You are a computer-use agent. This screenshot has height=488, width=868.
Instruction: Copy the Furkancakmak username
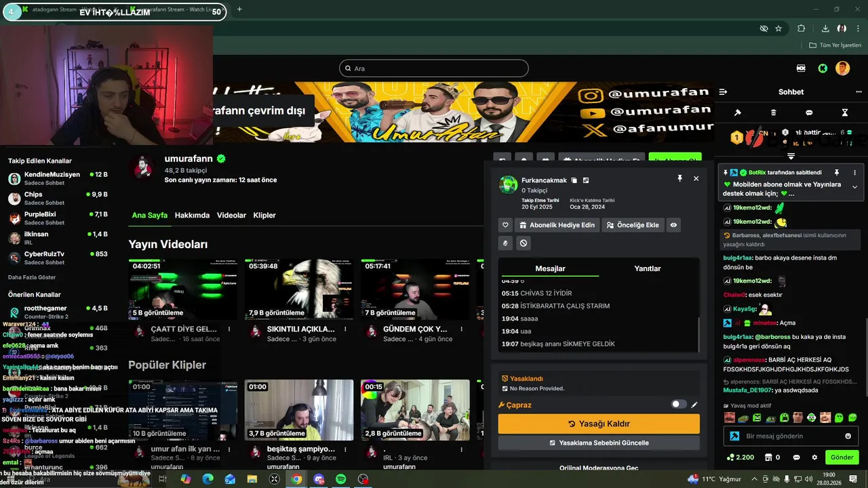tap(574, 180)
